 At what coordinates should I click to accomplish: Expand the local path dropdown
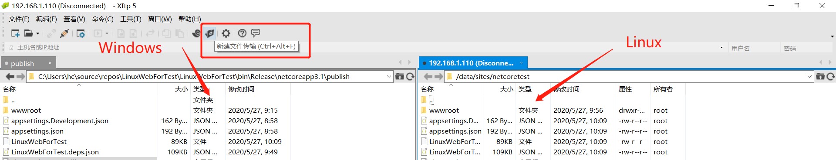coord(389,77)
